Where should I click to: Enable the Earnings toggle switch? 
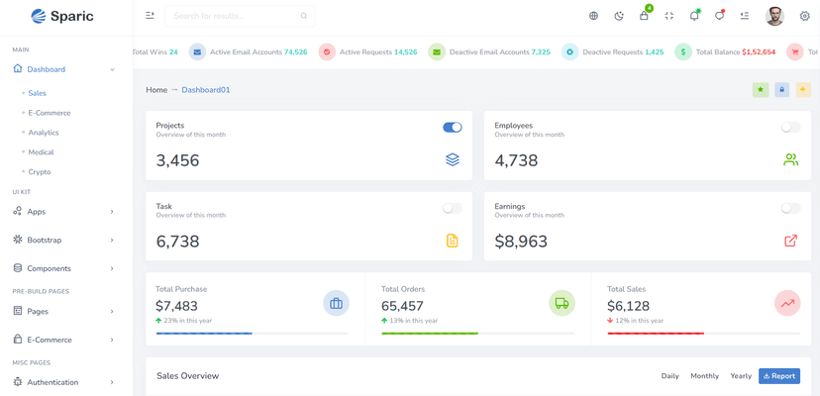coord(790,208)
